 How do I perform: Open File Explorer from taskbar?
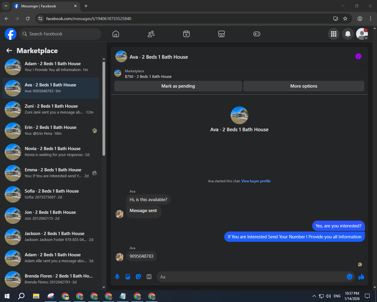point(36,296)
